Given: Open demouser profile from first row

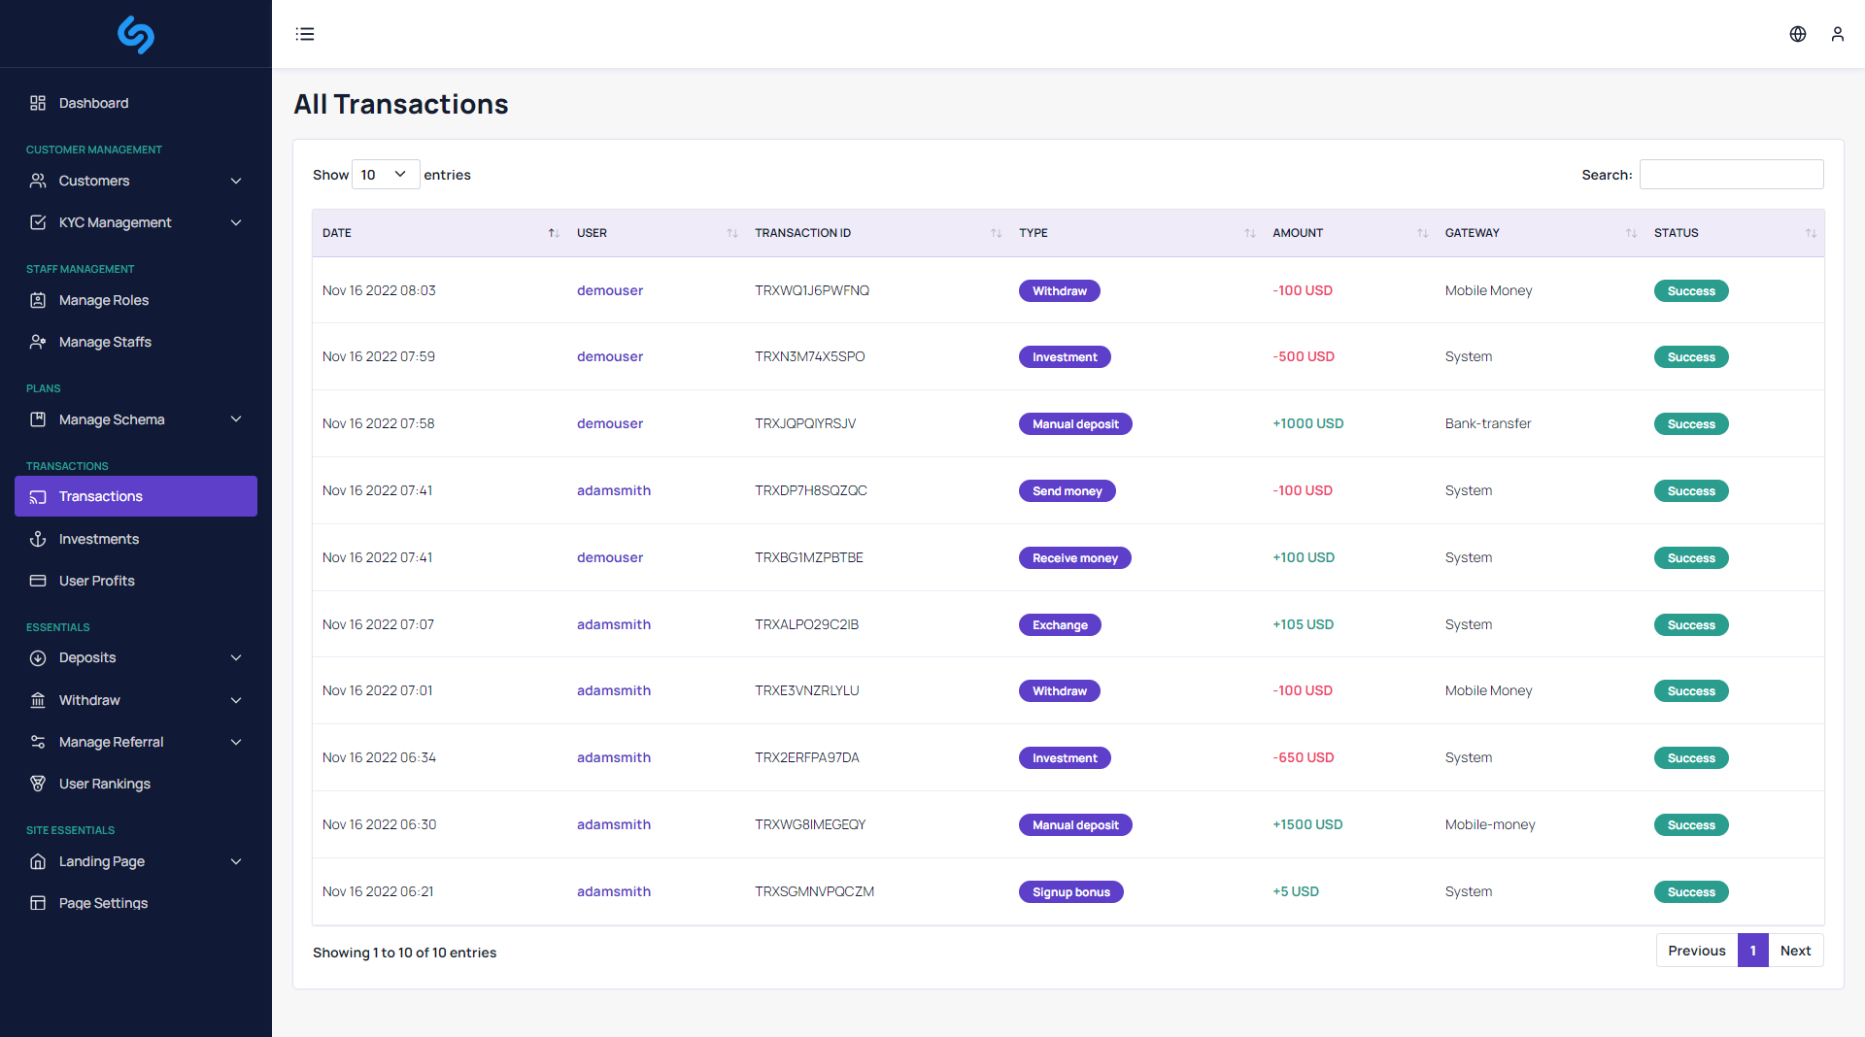Looking at the screenshot, I should 609,290.
